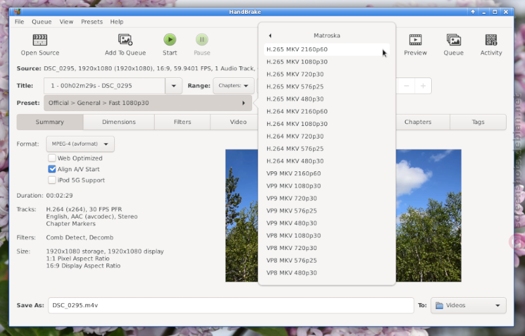Viewport: 525px width, 336px height.
Task: Open the View menu
Action: point(66,22)
